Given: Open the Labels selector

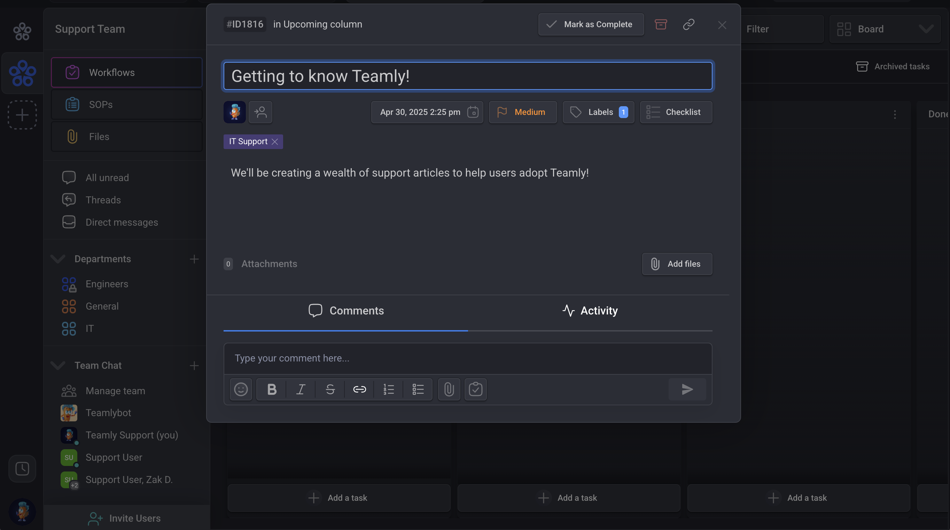Looking at the screenshot, I should 598,112.
